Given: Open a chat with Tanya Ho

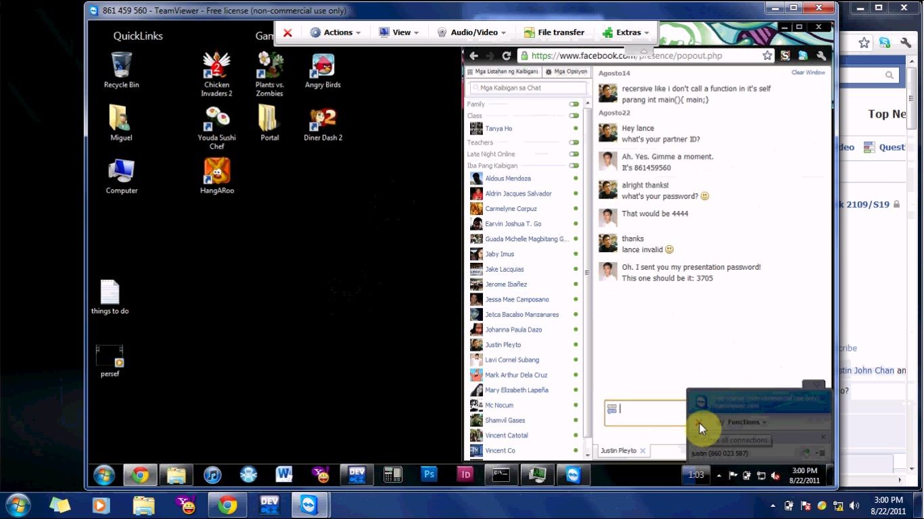Looking at the screenshot, I should [x=499, y=128].
